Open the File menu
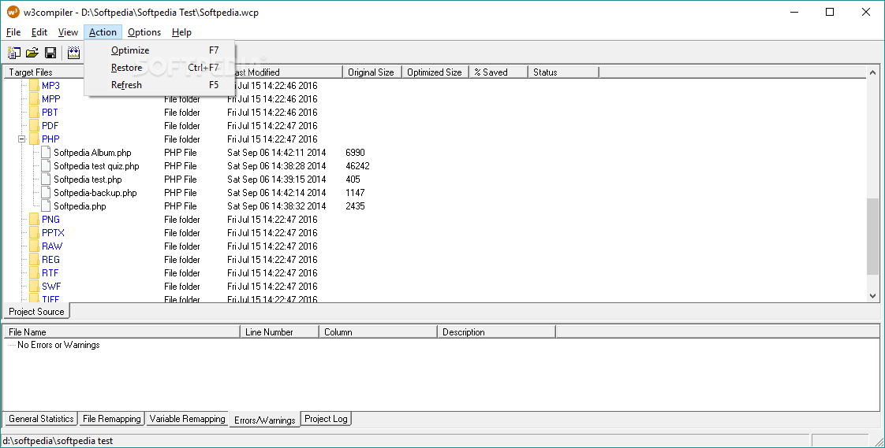Viewport: 885px width, 448px height. pos(13,32)
